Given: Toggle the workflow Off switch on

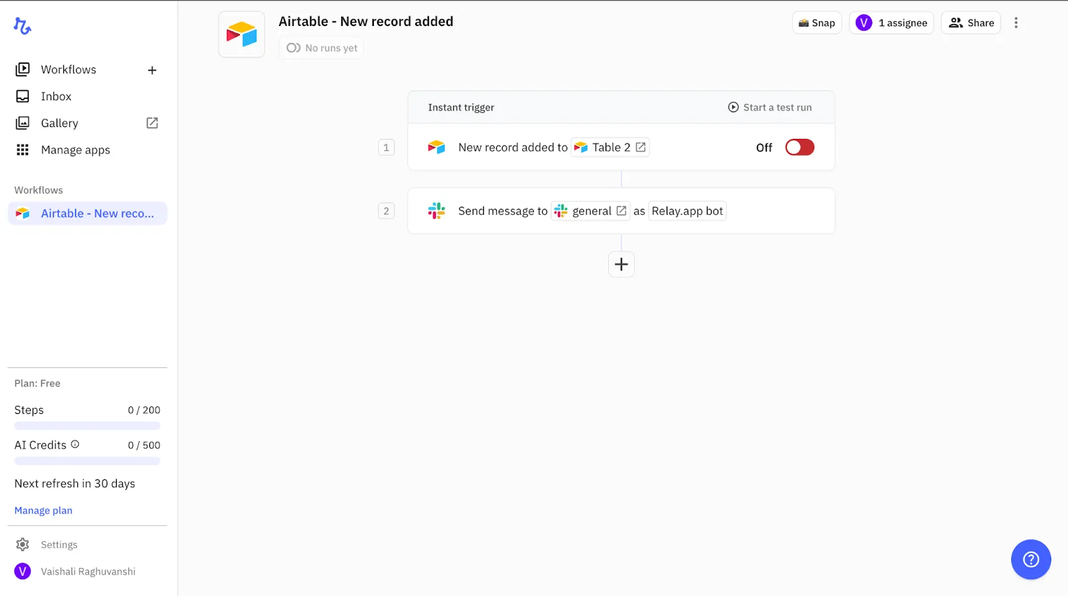Looking at the screenshot, I should point(800,147).
